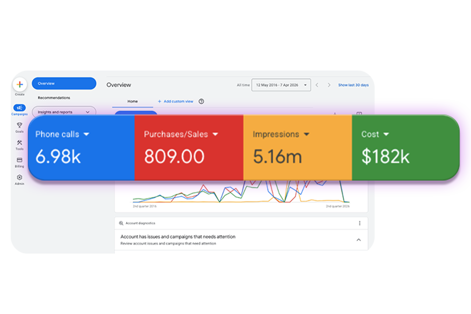The height and width of the screenshot is (314, 471).
Task: Click Add custom view link
Action: pos(175,101)
